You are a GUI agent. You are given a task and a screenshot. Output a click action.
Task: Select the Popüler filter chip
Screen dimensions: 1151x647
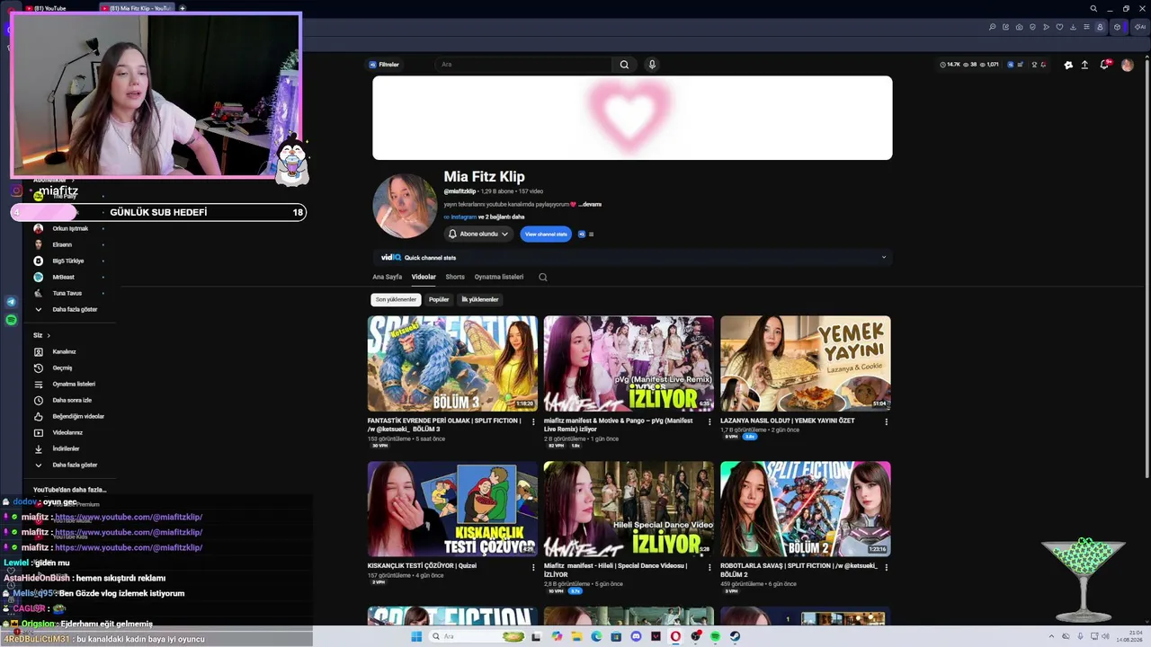439,299
